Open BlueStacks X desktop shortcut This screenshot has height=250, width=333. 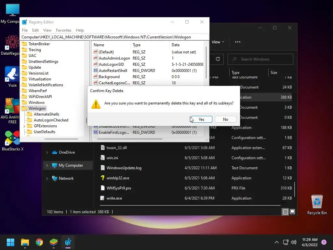click(12, 141)
